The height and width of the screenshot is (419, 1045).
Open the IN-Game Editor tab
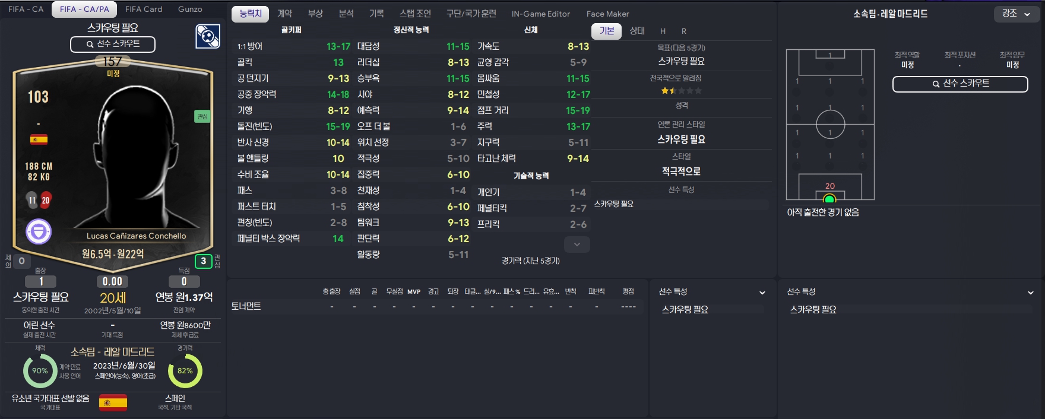(x=541, y=14)
